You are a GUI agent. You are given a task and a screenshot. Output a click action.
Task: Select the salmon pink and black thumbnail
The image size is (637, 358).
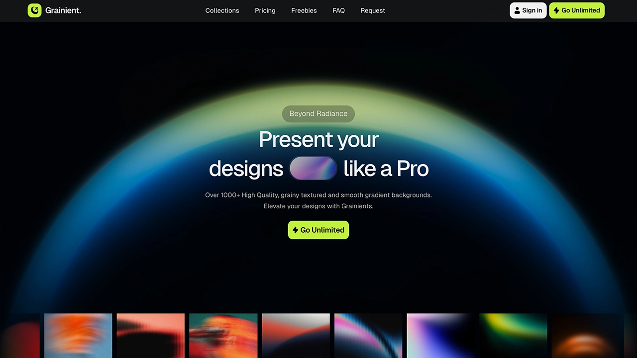click(x=151, y=336)
